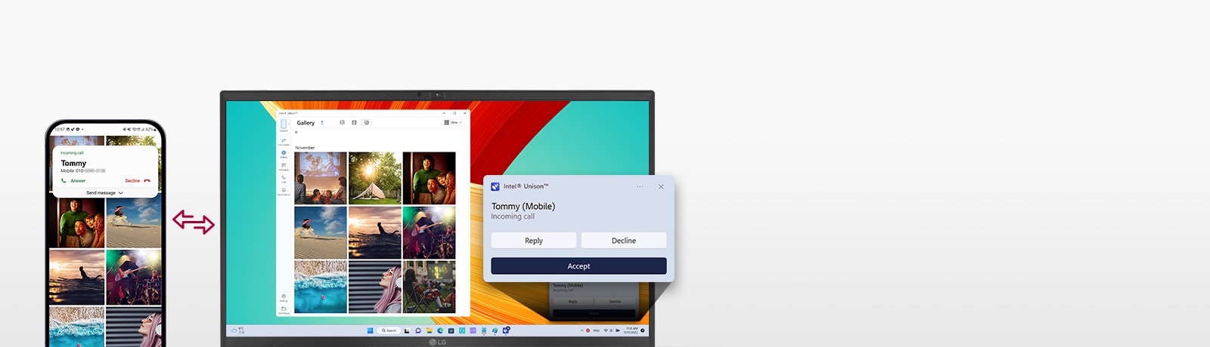This screenshot has height=347, width=1210.
Task: Open File Explorer from the taskbar
Action: tap(429, 330)
